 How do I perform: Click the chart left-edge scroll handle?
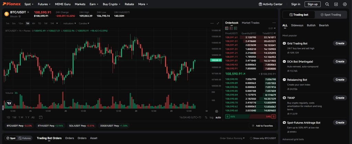(3, 108)
